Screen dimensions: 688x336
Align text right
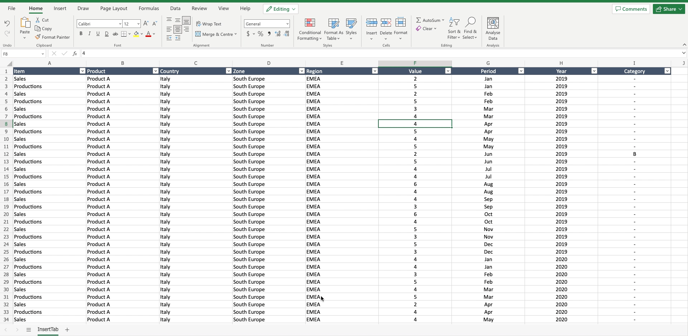click(186, 29)
